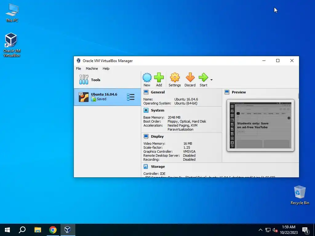This screenshot has height=236, width=315.
Task: Click the Saved state icon
Action: 94,99
